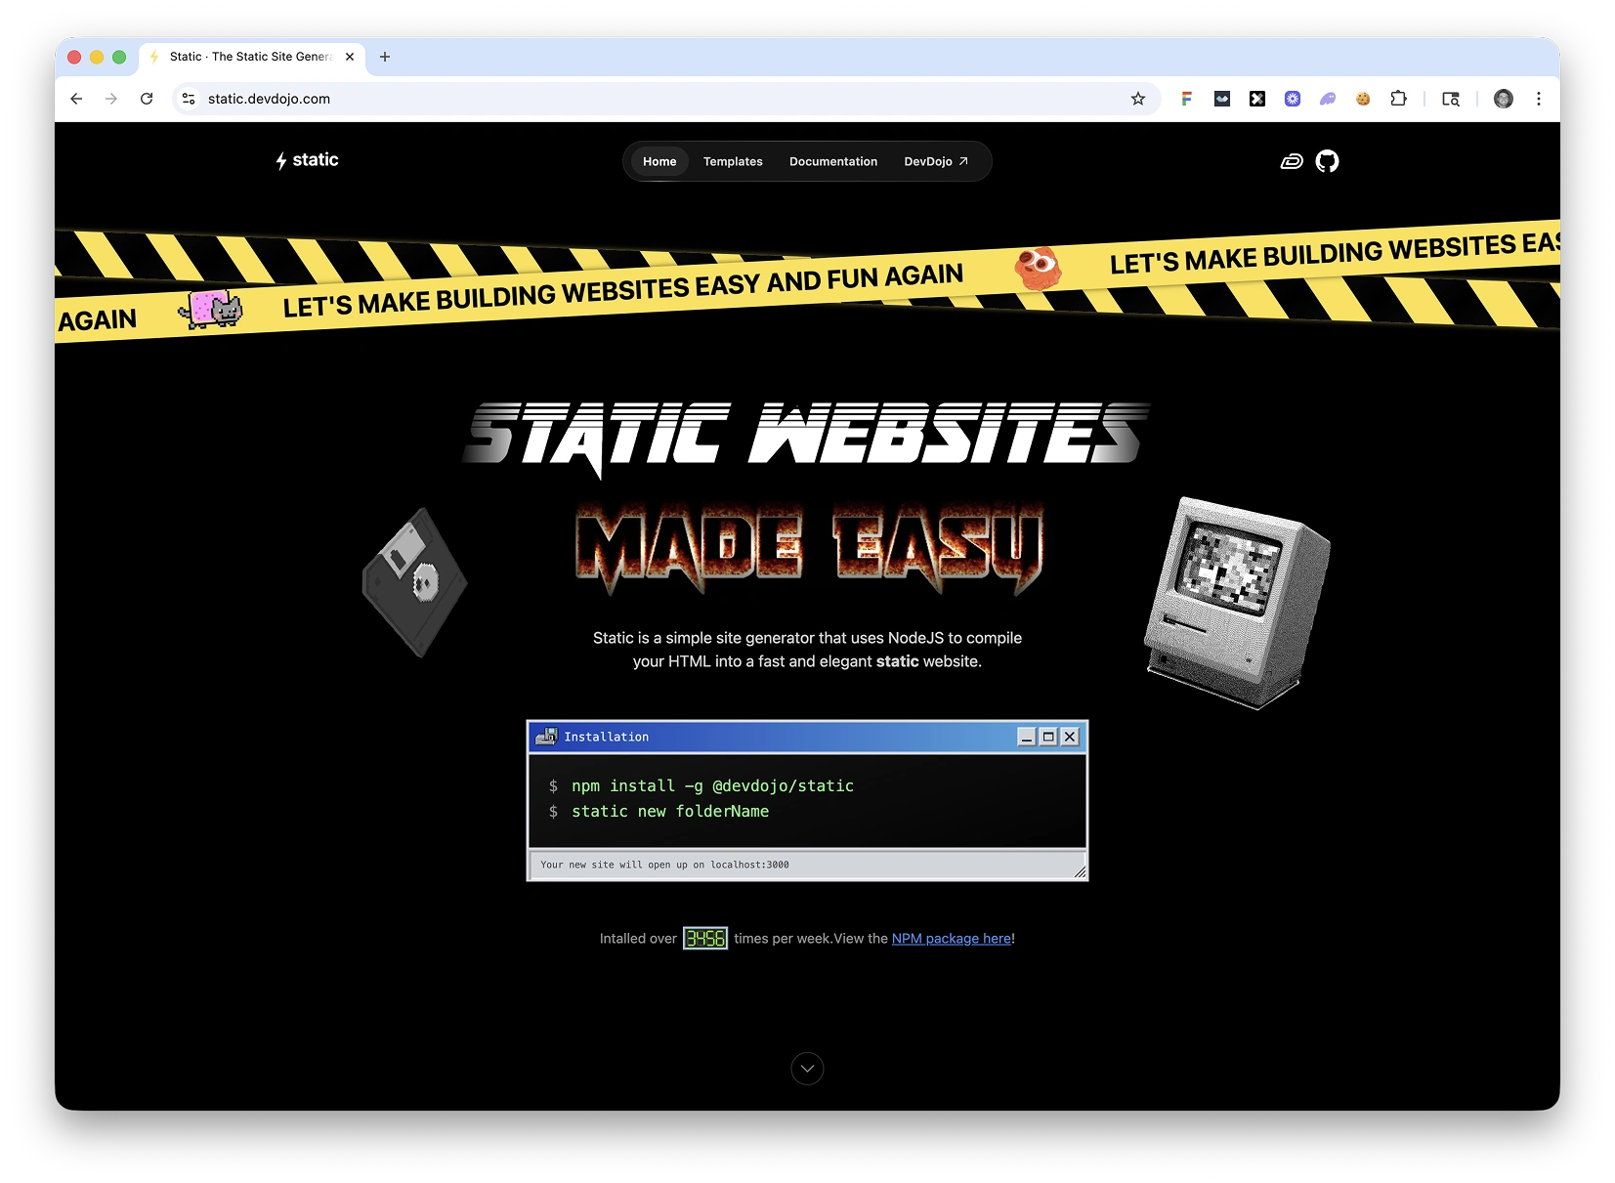The width and height of the screenshot is (1615, 1183).
Task: Open the Extensions puzzle-piece menu
Action: click(x=1398, y=99)
